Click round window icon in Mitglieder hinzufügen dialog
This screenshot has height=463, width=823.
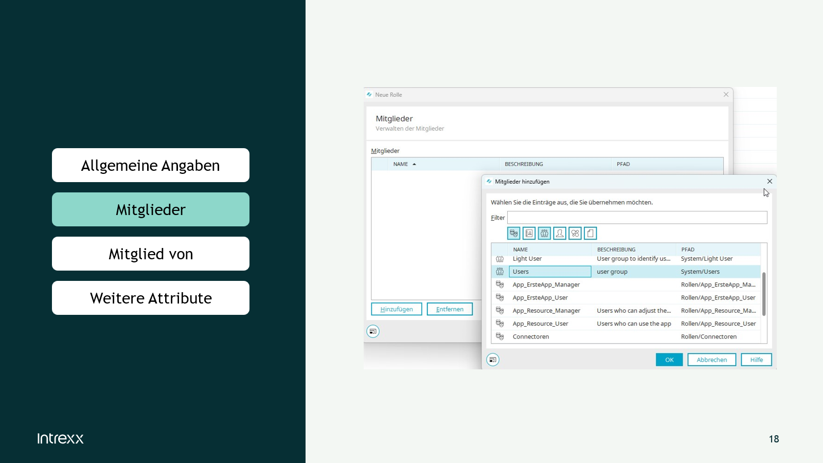point(493,360)
